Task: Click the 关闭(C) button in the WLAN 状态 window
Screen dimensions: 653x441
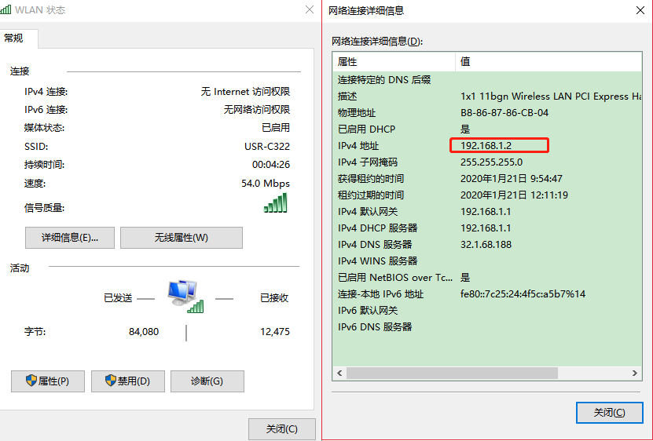Action: pyautogui.click(x=281, y=429)
